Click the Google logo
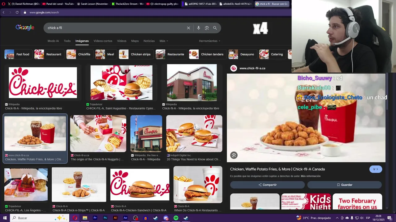Viewport: 396px width, 222px height. [x=25, y=27]
